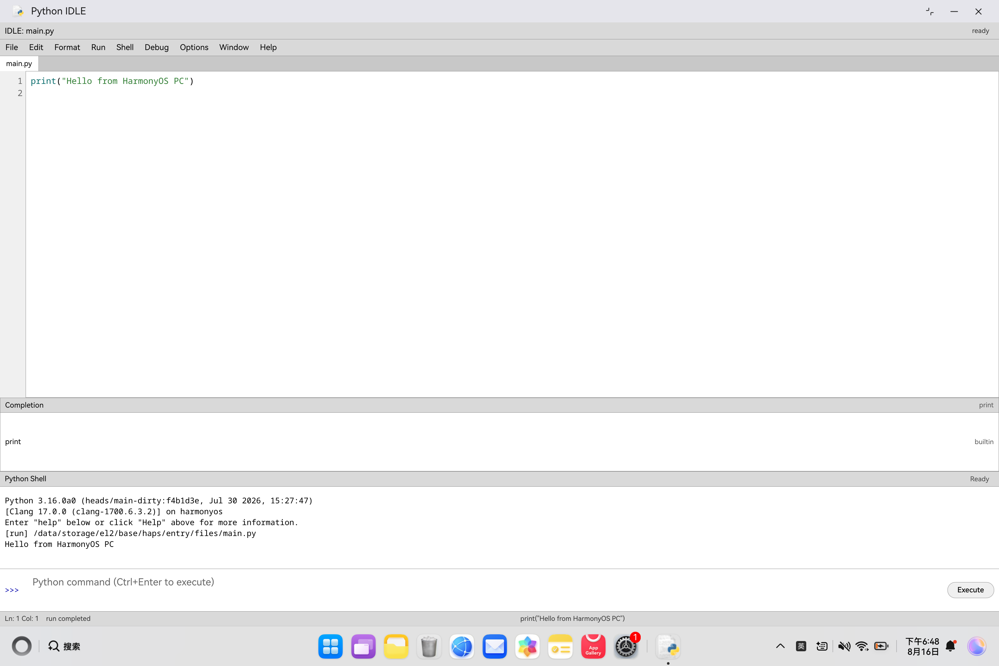Screen dimensions: 999x666
Task: Minimize the Python IDLE window
Action: (x=954, y=12)
